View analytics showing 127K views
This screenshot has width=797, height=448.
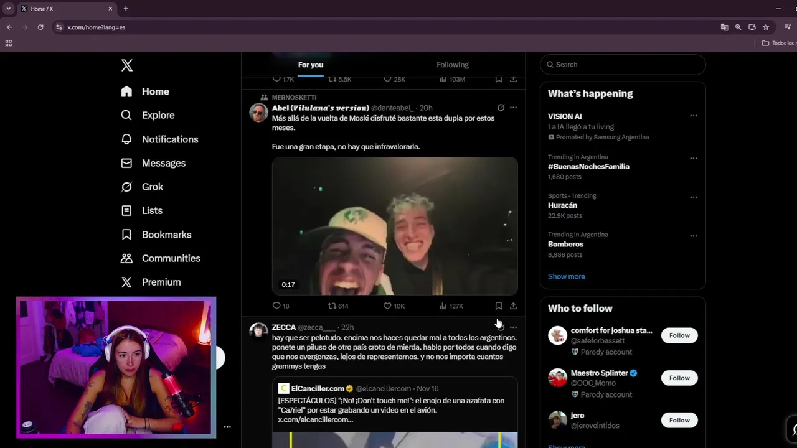point(451,306)
